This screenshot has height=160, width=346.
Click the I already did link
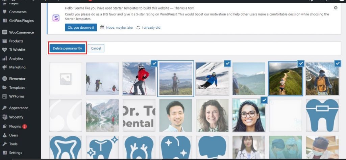tap(151, 28)
